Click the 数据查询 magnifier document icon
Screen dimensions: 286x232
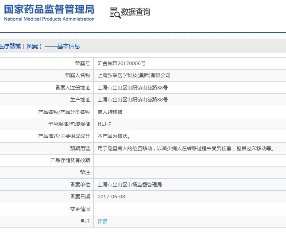115,13
